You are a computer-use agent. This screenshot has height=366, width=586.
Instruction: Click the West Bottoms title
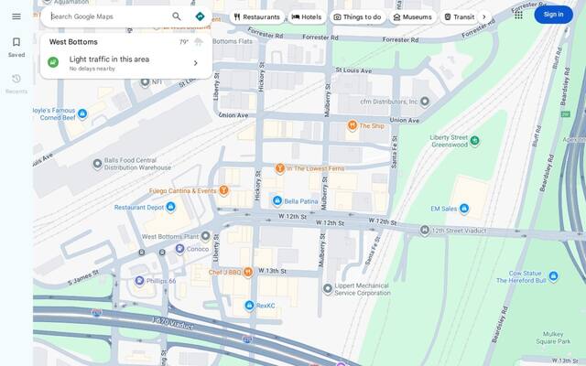coord(73,42)
